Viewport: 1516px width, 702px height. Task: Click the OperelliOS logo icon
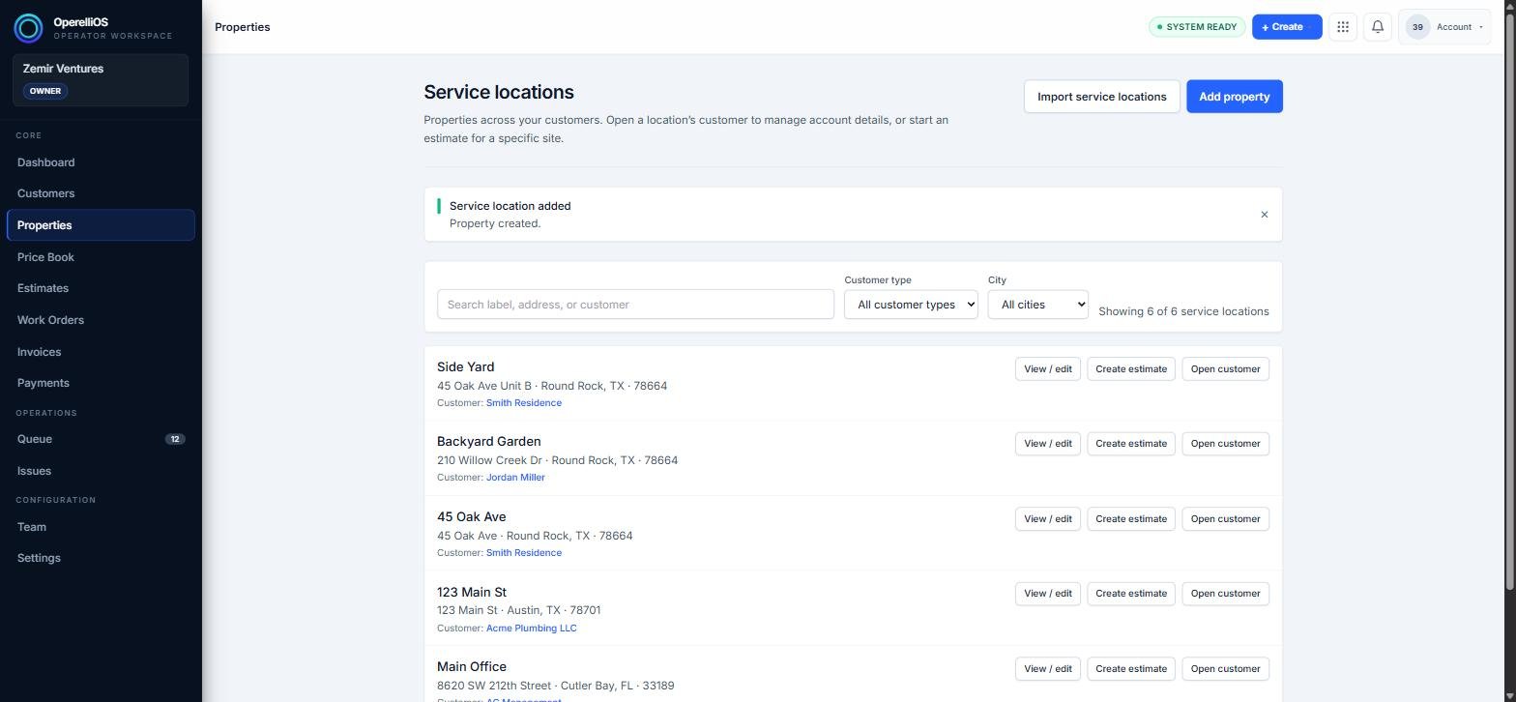(x=28, y=28)
